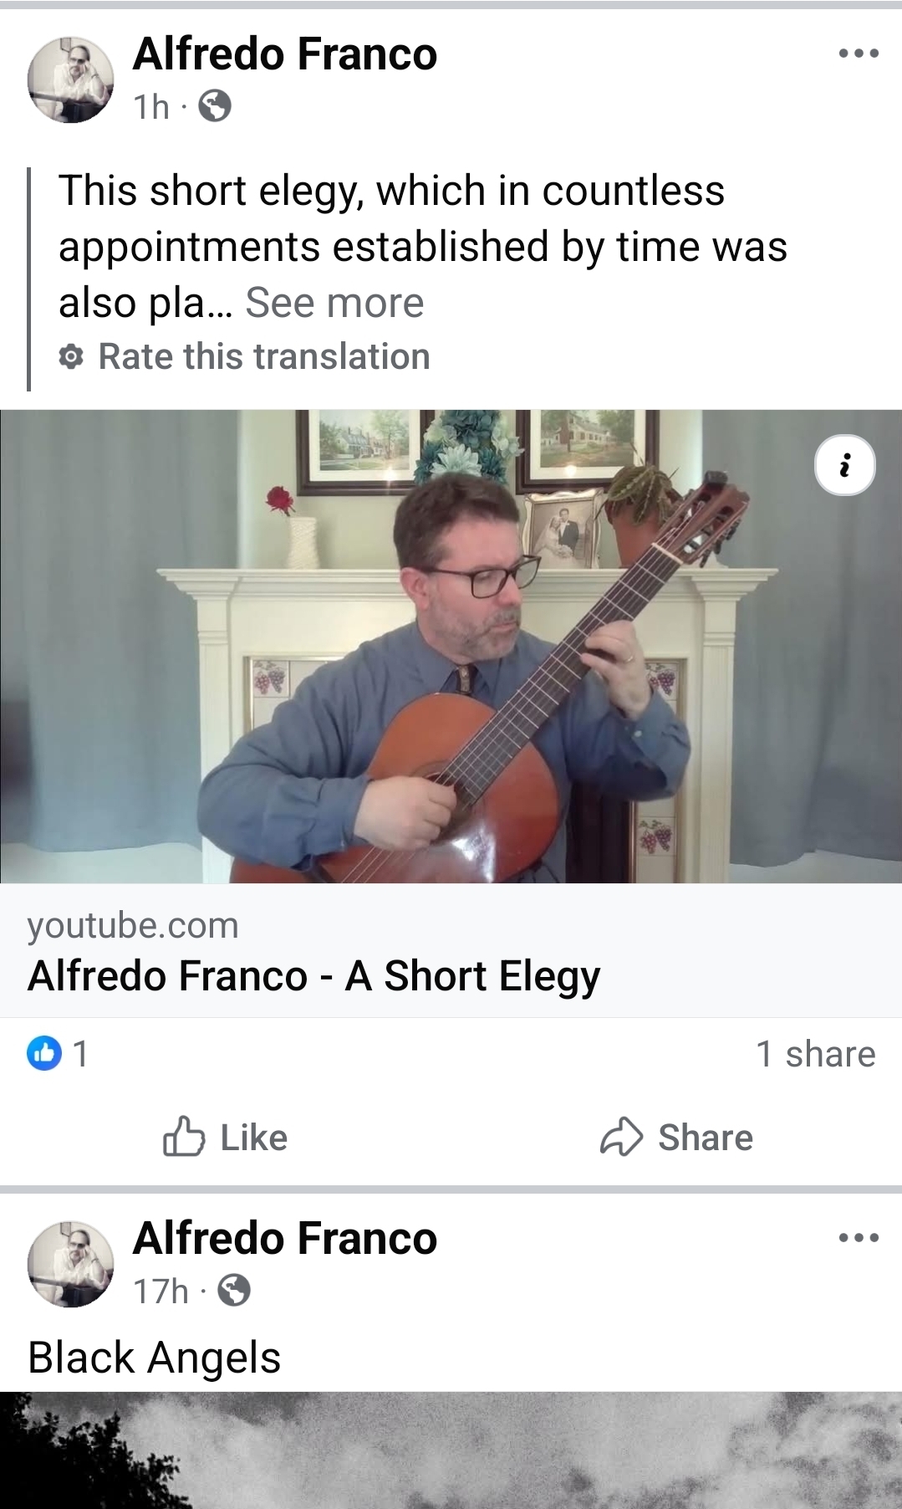
Task: Tap the globe privacy icon on 17h post
Action: [234, 1290]
